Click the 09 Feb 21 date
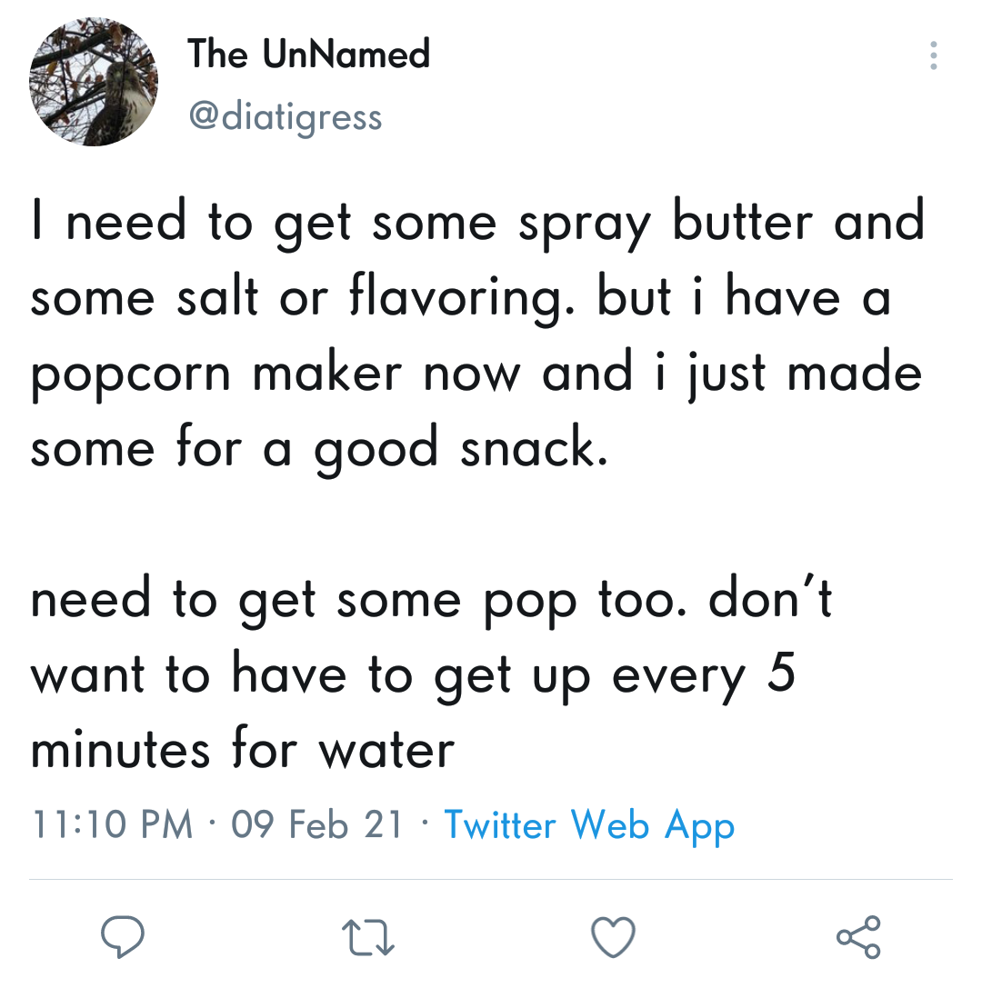Viewport: 982px width, 988px height. pyautogui.click(x=317, y=824)
